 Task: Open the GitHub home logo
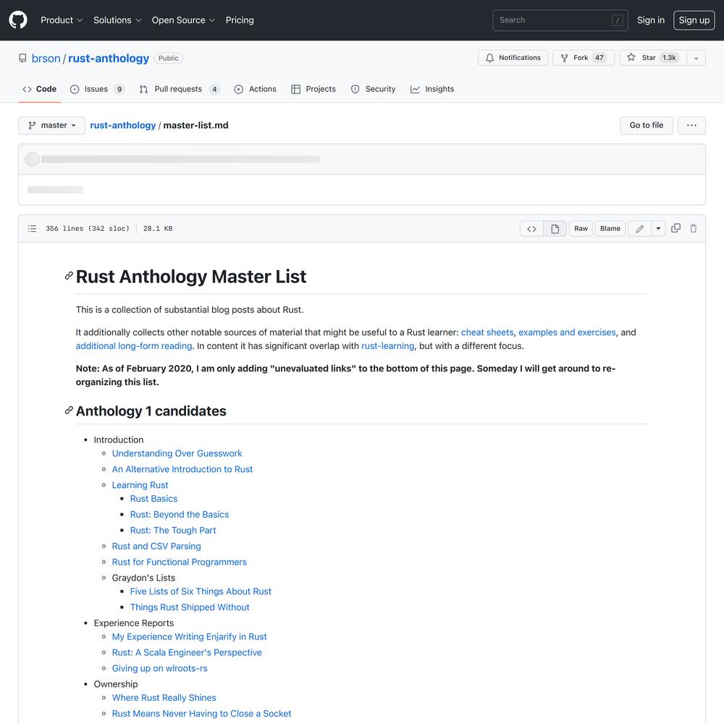point(18,20)
